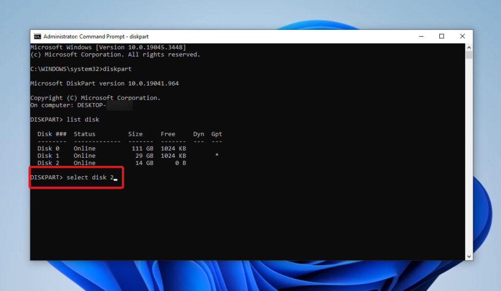This screenshot has width=501, height=291.
Task: Click the close window icon
Action: point(462,36)
